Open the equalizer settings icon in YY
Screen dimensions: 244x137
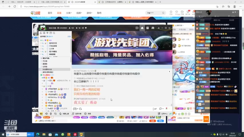click(56, 114)
